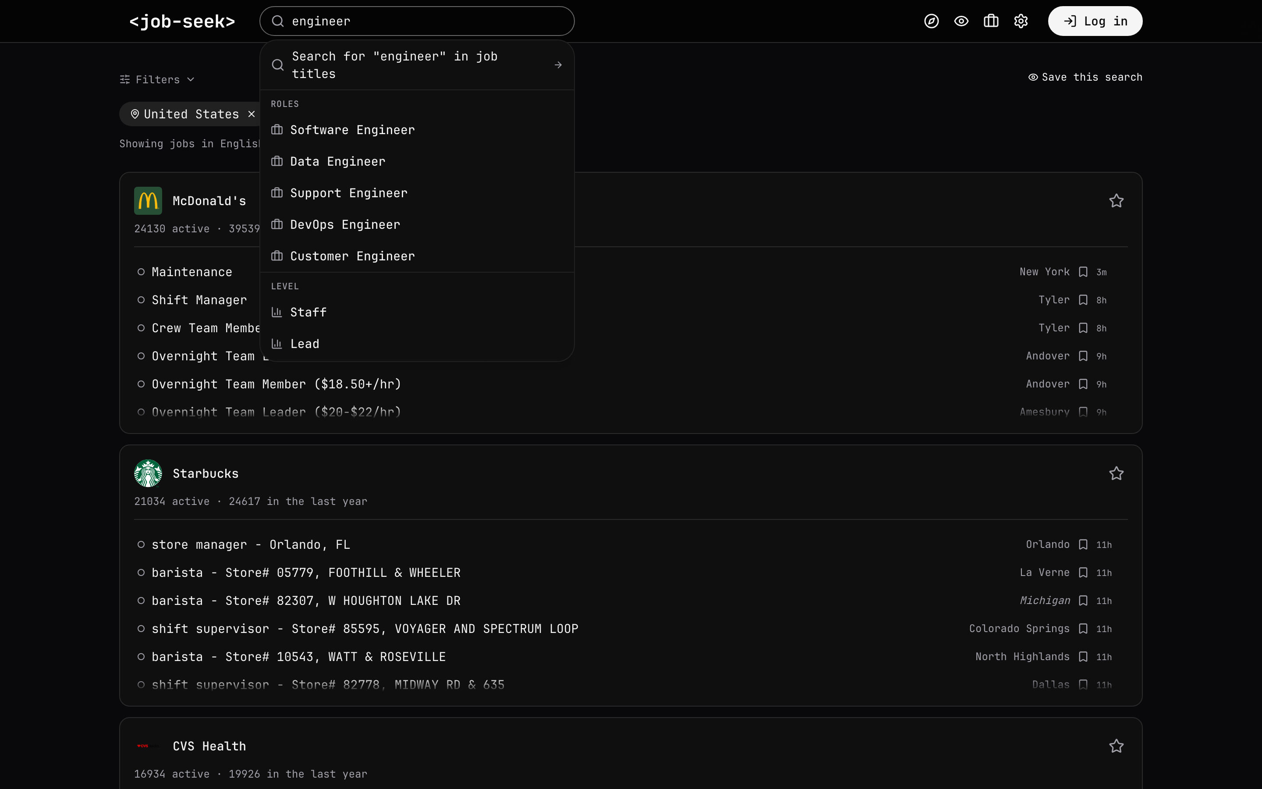Open the settings gear icon
Image resolution: width=1262 pixels, height=789 pixels.
(x=1021, y=21)
